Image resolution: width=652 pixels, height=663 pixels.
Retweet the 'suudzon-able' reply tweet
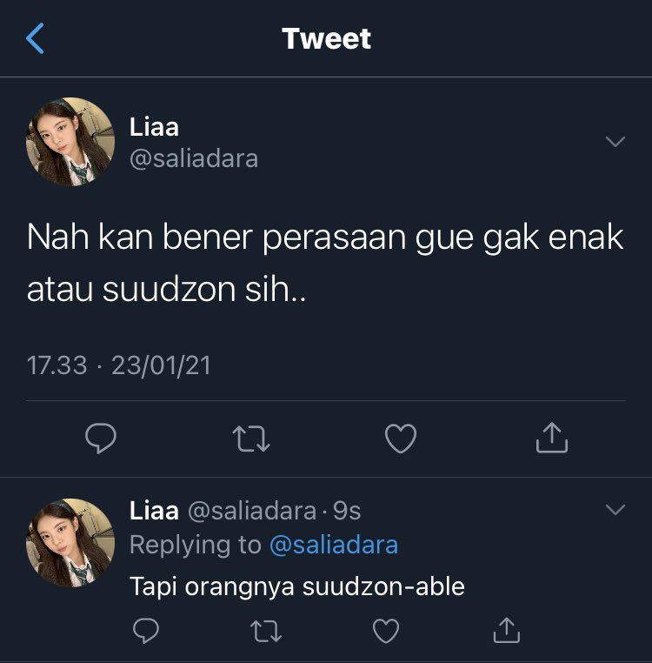[266, 631]
